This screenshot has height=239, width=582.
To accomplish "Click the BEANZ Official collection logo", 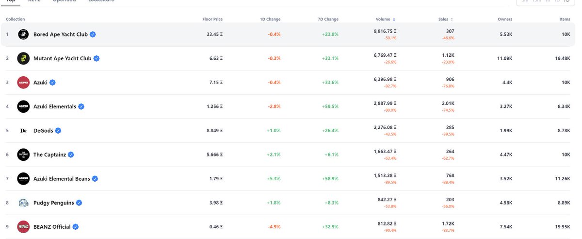I will tap(23, 227).
